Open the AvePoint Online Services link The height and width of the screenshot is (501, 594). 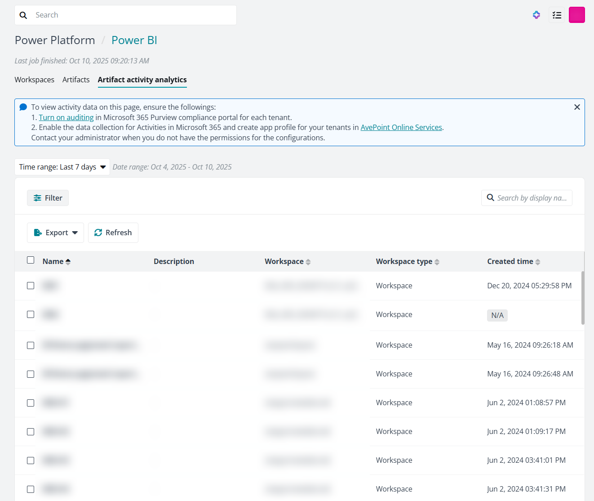401,127
